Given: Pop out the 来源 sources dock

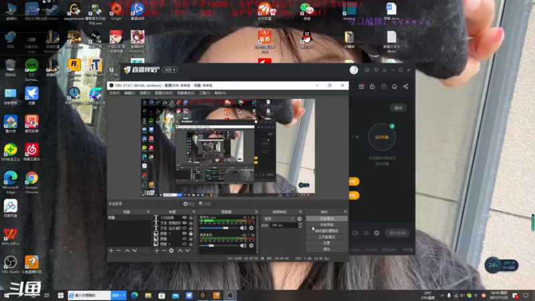Looking at the screenshot, I should pyautogui.click(x=194, y=212).
